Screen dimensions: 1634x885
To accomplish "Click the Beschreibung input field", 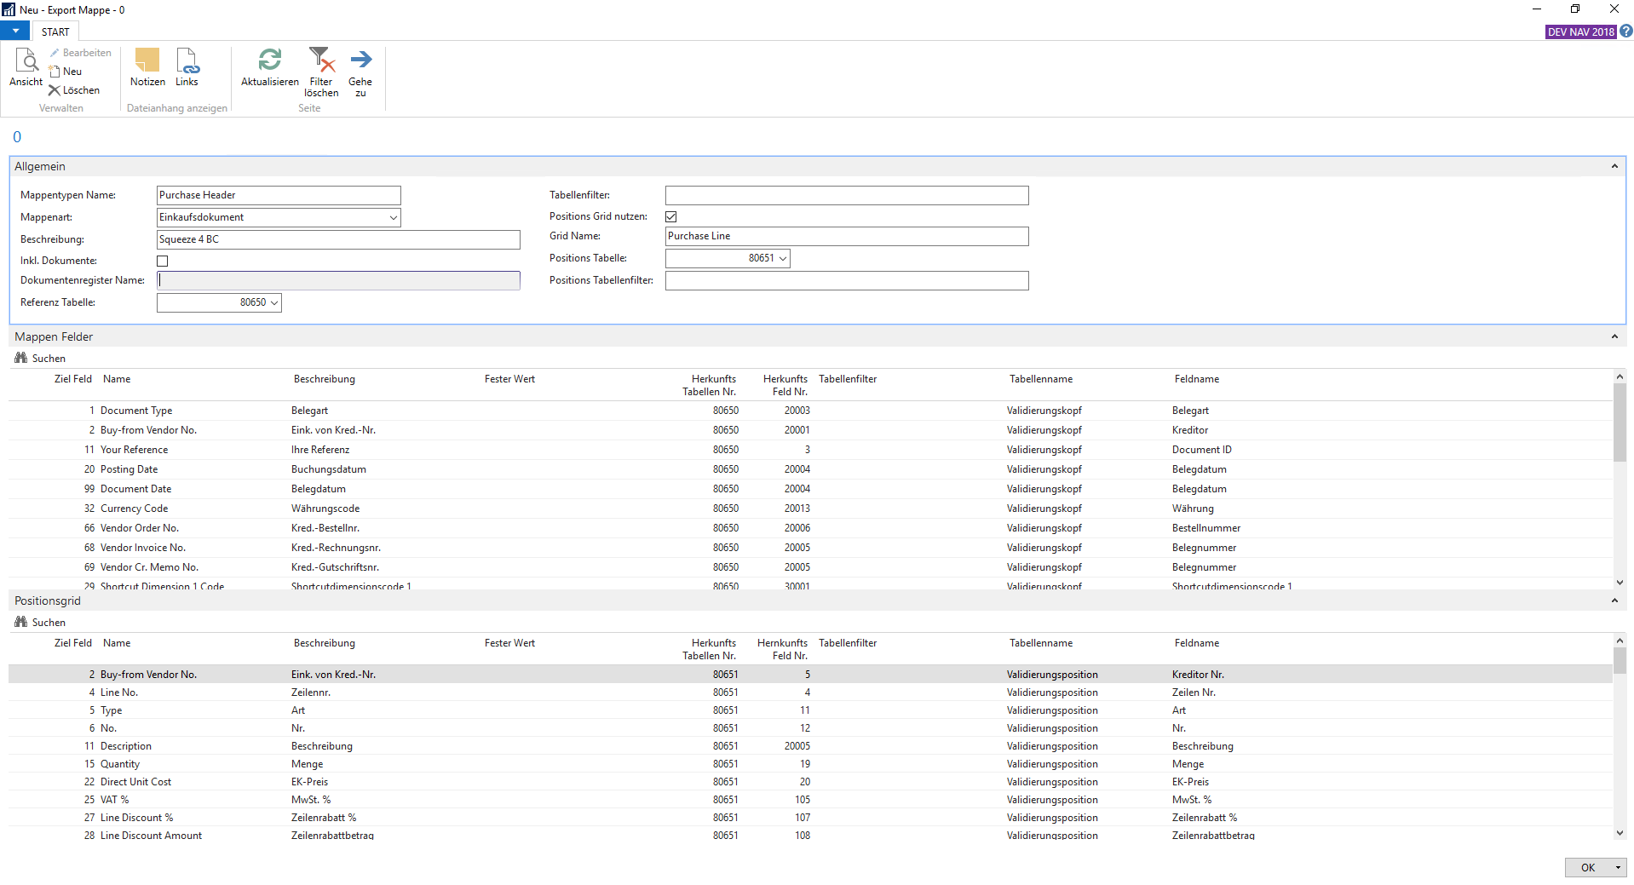I will pos(338,239).
